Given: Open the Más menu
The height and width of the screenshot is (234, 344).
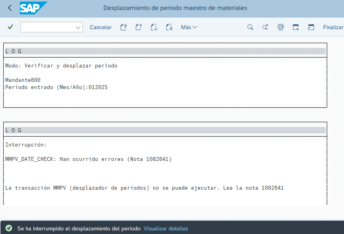Looking at the screenshot, I should pos(189,27).
